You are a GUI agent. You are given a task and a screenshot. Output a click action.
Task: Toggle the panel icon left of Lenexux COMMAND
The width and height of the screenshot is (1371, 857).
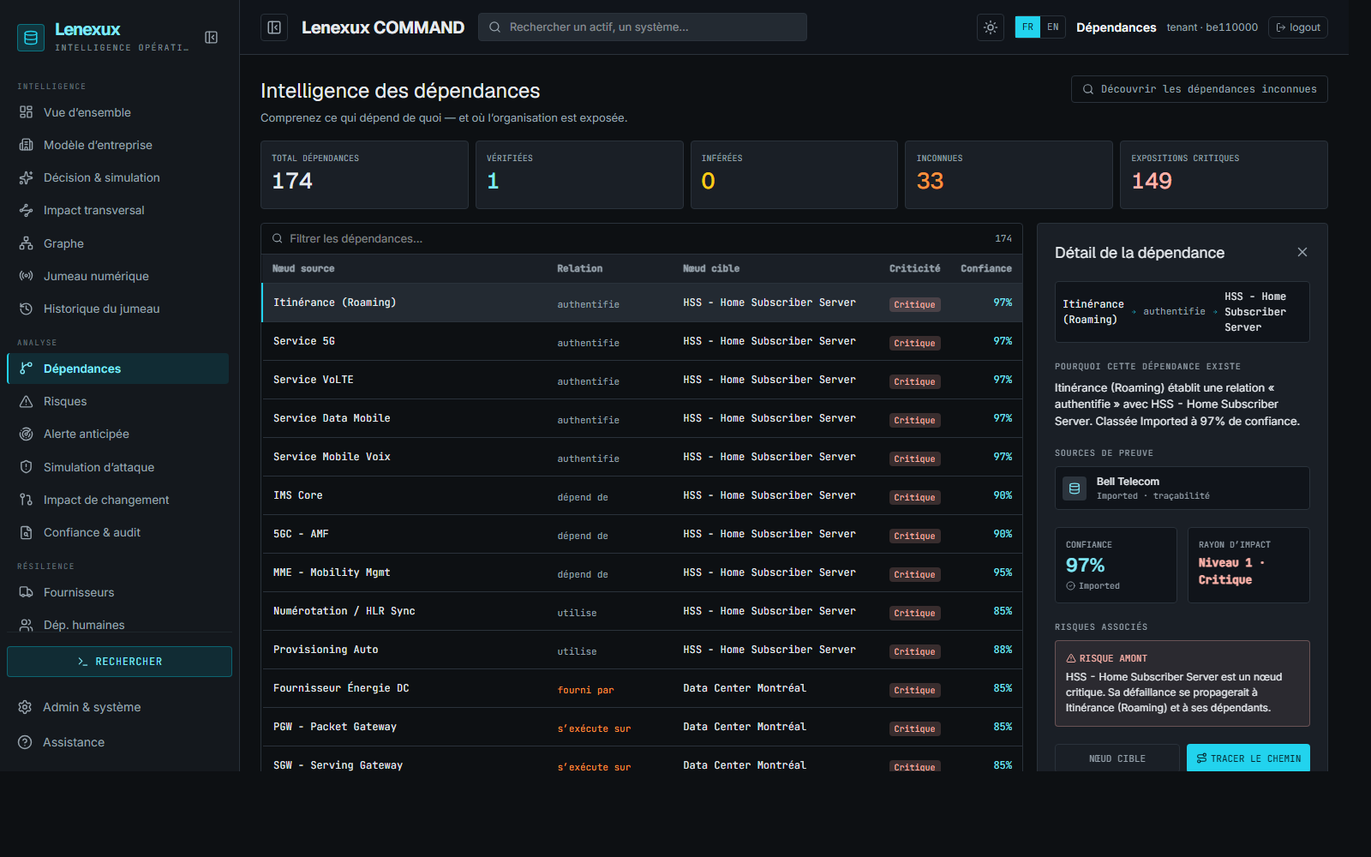274,27
